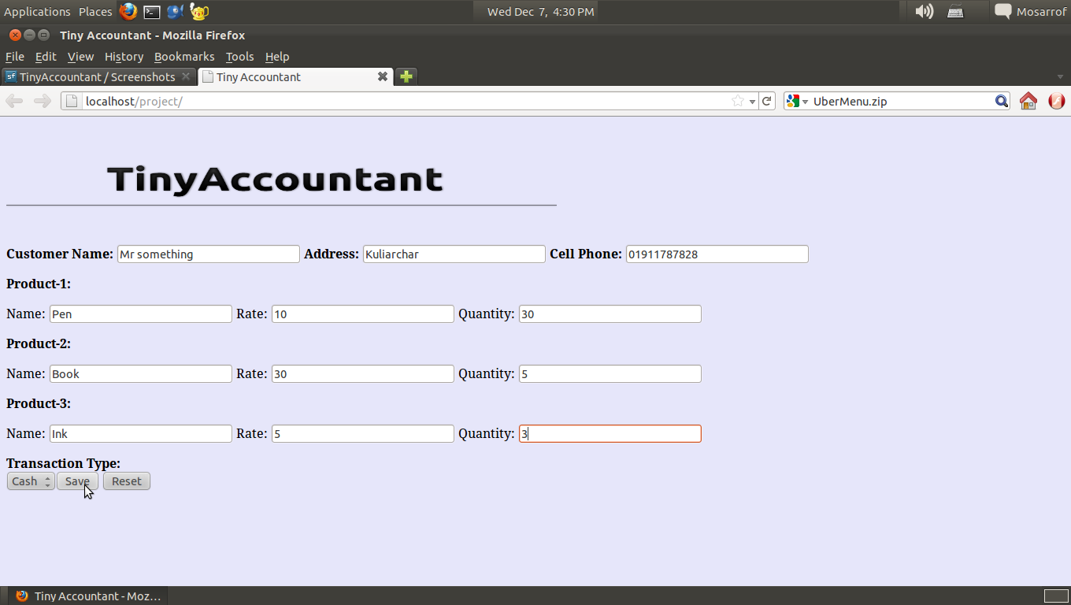Expand the Cash transaction type selector
Viewport: 1071px width, 605px height.
pos(30,481)
